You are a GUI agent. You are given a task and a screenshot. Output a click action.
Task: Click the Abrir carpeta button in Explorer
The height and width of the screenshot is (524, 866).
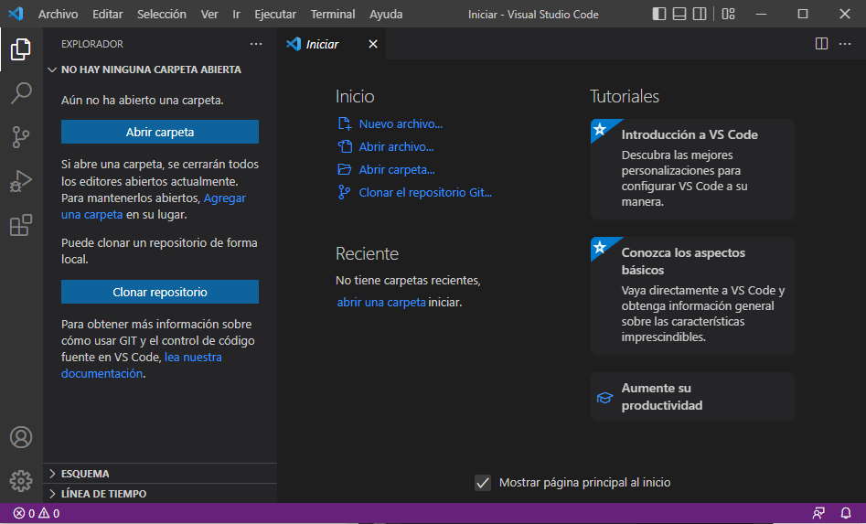pos(160,132)
